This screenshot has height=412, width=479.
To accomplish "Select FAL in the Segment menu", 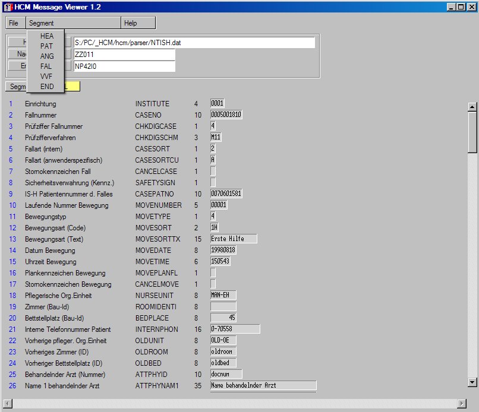I will (47, 66).
